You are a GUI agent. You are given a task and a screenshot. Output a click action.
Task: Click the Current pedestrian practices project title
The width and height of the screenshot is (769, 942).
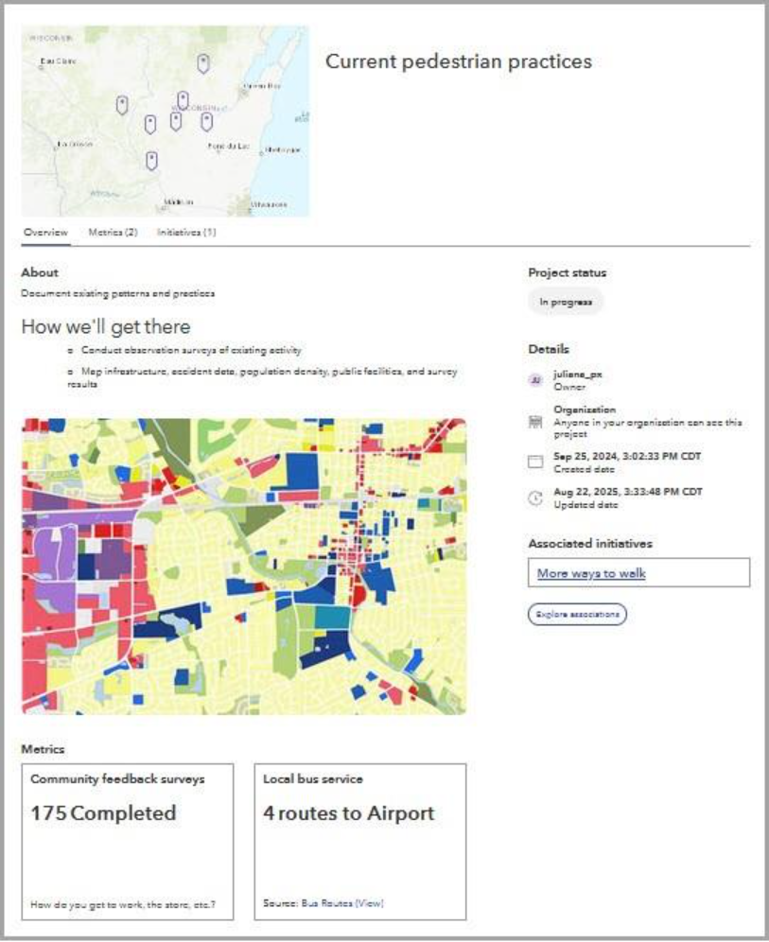459,61
